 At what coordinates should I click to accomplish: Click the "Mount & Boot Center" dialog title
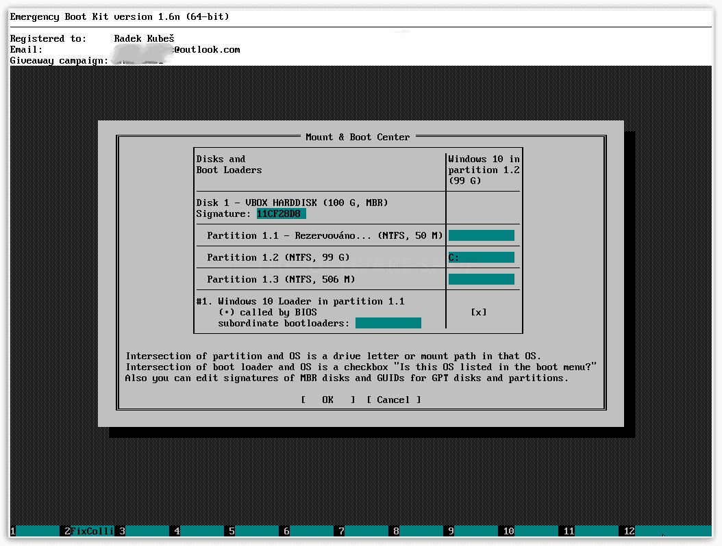click(358, 137)
